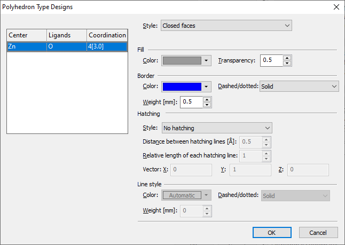Screen dimensions: 345x245
Task: Expand the Border color dropdown arrow
Action: (x=207, y=86)
